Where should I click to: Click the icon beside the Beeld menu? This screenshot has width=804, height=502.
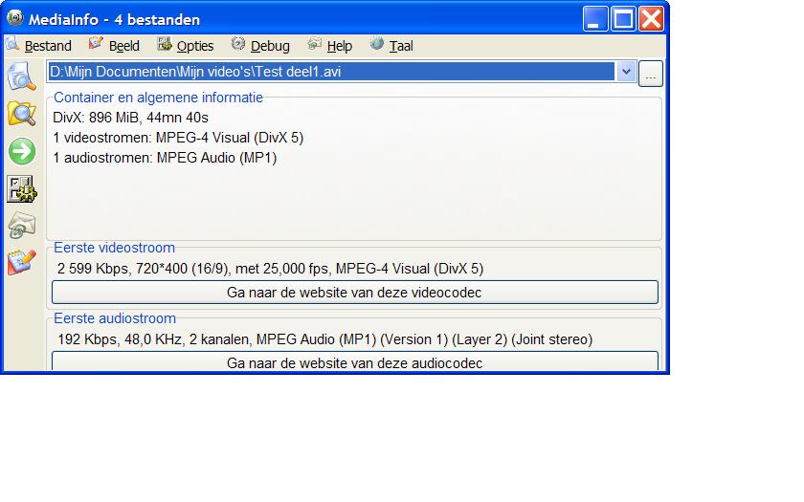pyautogui.click(x=96, y=44)
